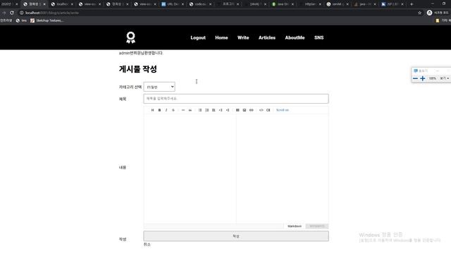The width and height of the screenshot is (451, 254).
Task: Switch to the code.cu browser tab
Action: point(200,4)
